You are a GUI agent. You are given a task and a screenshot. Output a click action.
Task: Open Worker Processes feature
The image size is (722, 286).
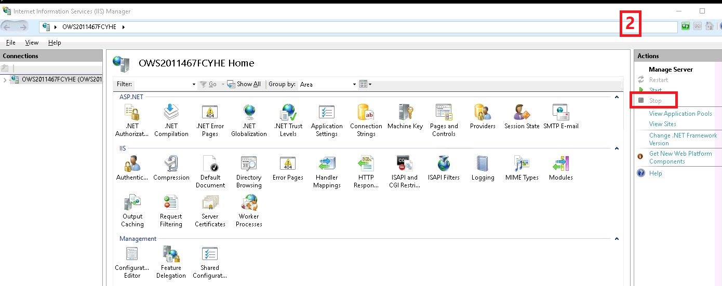pos(249,210)
